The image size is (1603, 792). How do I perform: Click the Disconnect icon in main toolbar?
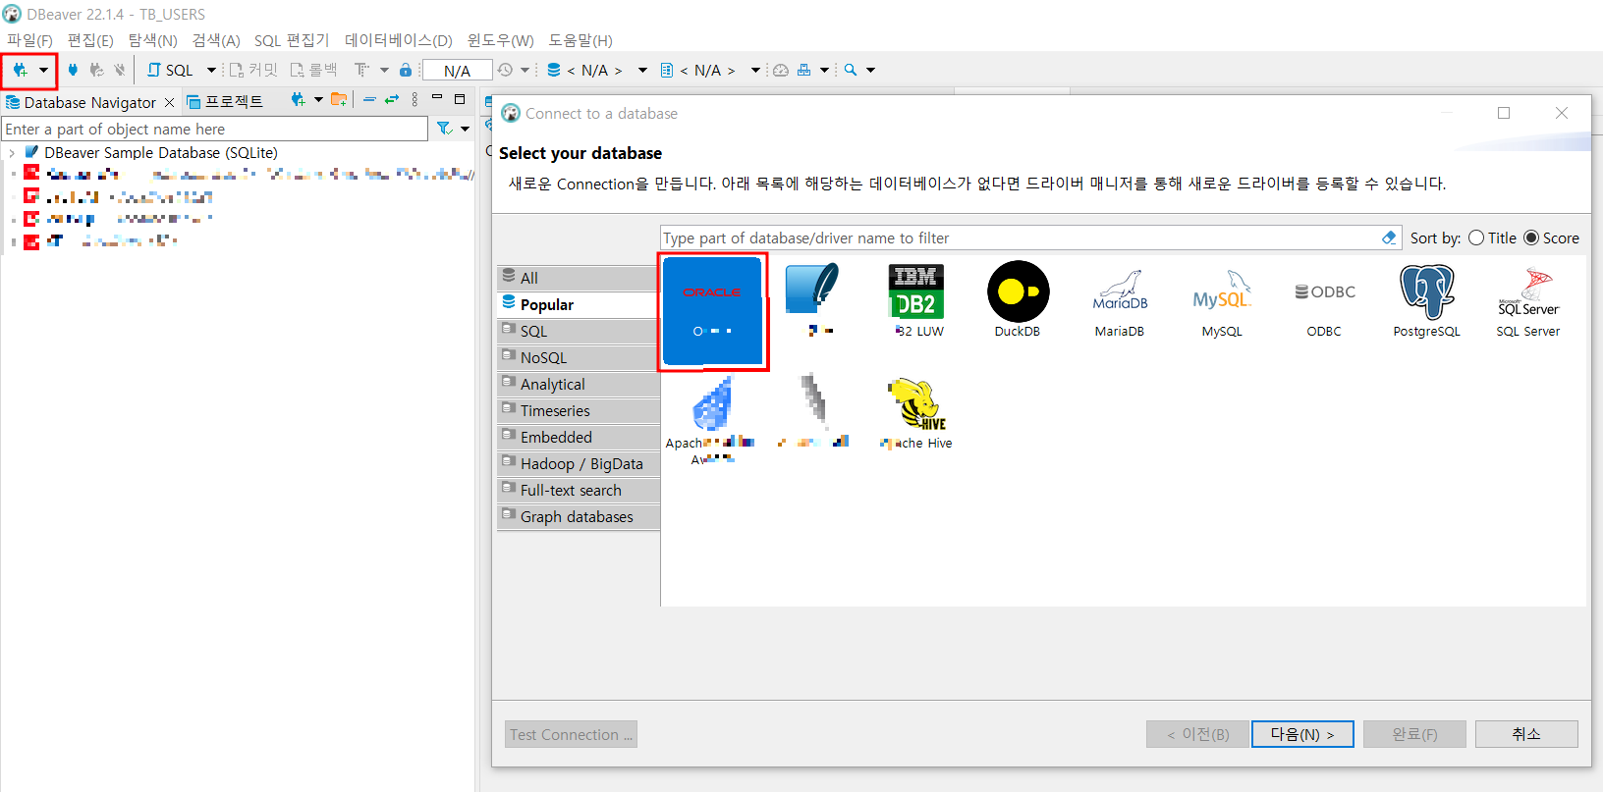click(x=119, y=70)
